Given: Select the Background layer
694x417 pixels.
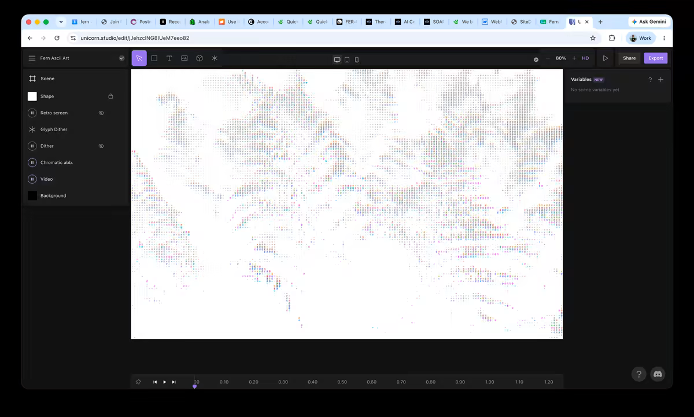Looking at the screenshot, I should click(x=76, y=196).
